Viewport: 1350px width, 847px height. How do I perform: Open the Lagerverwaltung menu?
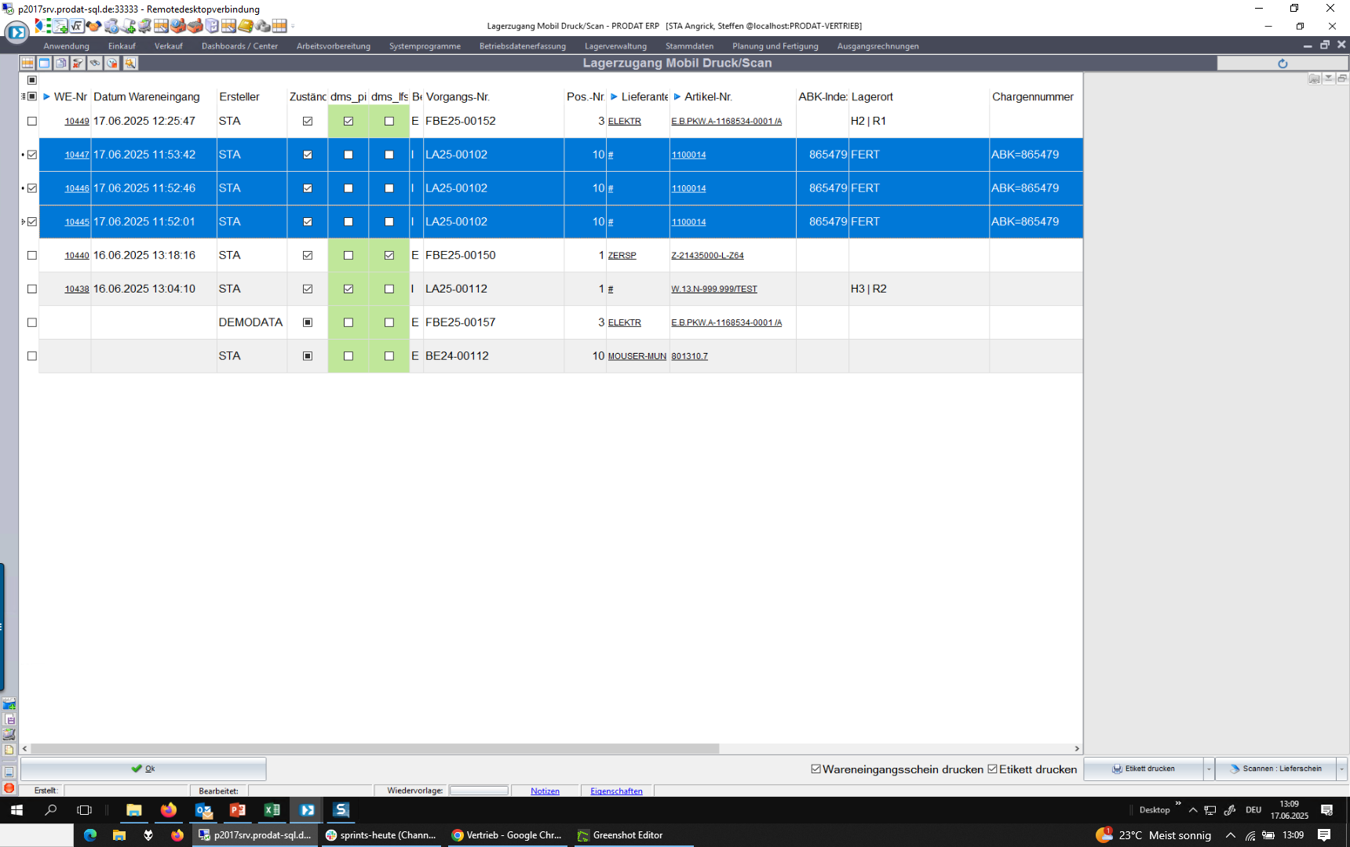point(615,46)
